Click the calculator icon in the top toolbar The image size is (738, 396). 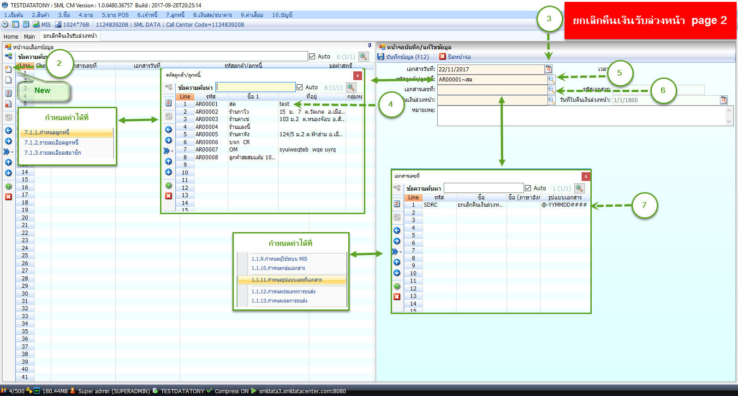pos(26,24)
